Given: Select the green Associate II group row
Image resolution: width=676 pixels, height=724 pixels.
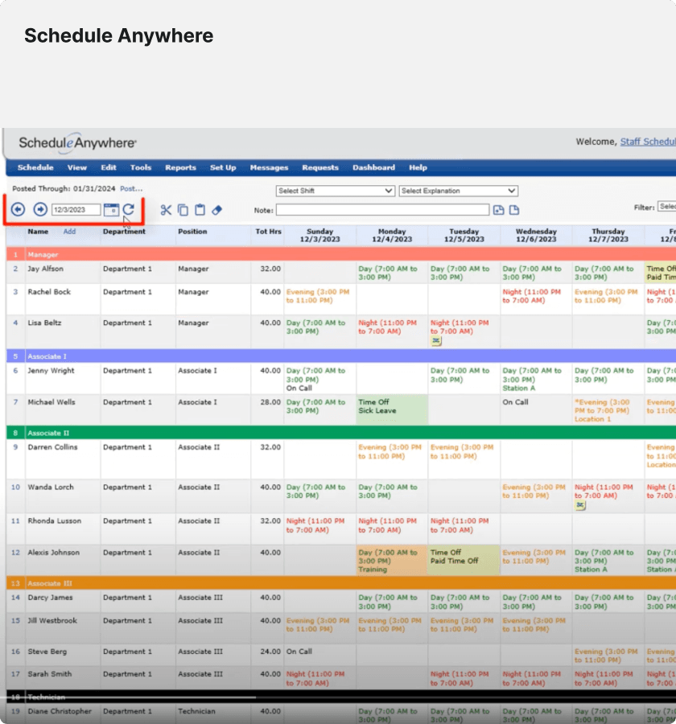Looking at the screenshot, I should pos(341,433).
